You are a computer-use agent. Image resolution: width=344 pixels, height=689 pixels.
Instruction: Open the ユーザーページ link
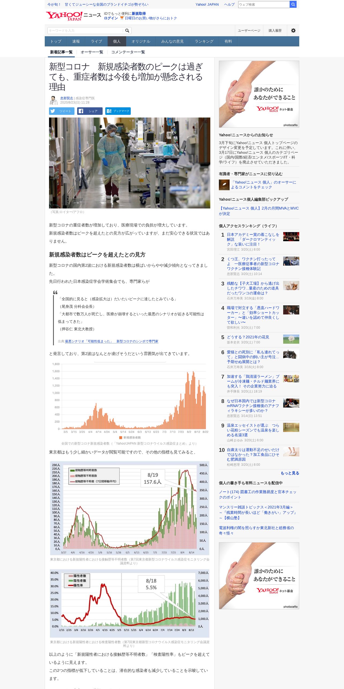click(249, 31)
